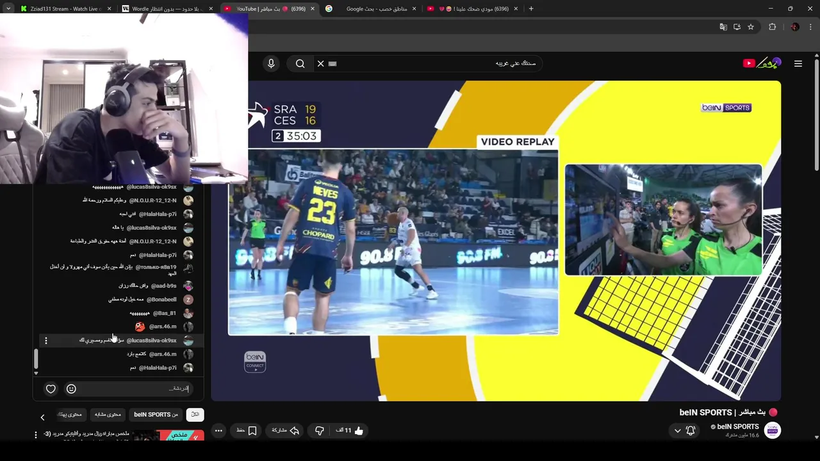Open options for the Real Madrid highlights suggestion

point(36,435)
